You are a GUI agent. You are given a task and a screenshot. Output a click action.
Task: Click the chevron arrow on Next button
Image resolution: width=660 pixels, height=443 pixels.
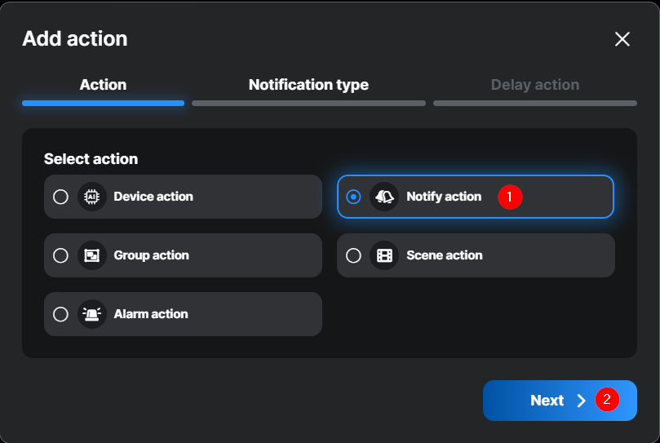click(x=581, y=401)
